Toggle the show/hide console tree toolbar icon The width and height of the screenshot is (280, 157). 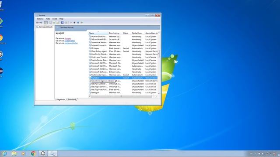[x=45, y=23]
